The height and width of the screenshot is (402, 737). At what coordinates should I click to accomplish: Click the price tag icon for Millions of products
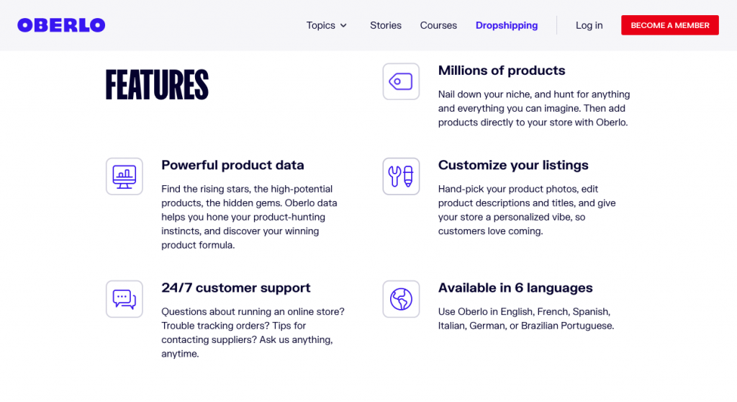[x=401, y=81]
